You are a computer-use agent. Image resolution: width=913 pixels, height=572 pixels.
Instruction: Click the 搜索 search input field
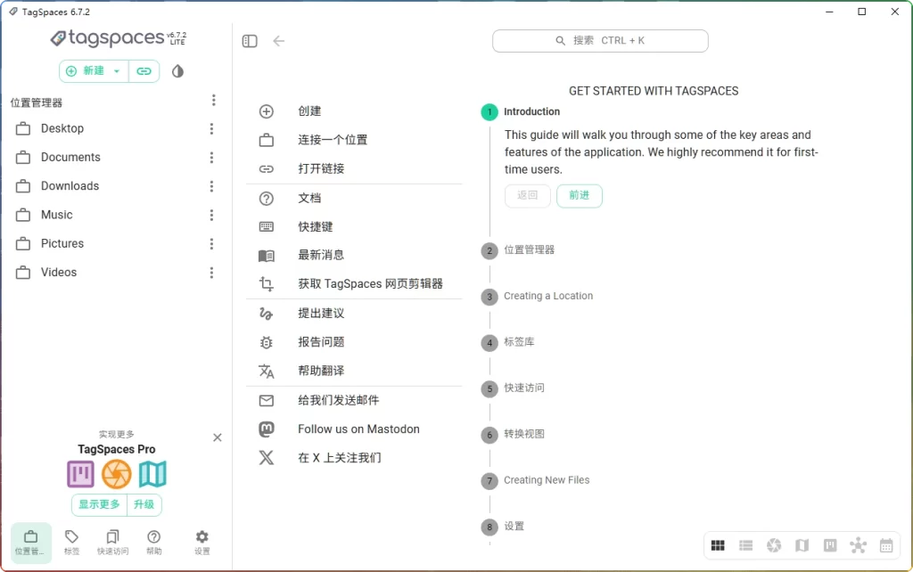600,40
